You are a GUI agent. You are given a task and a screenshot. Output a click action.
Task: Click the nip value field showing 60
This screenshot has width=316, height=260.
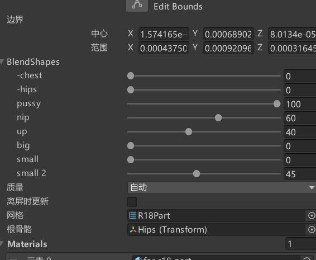click(x=300, y=118)
